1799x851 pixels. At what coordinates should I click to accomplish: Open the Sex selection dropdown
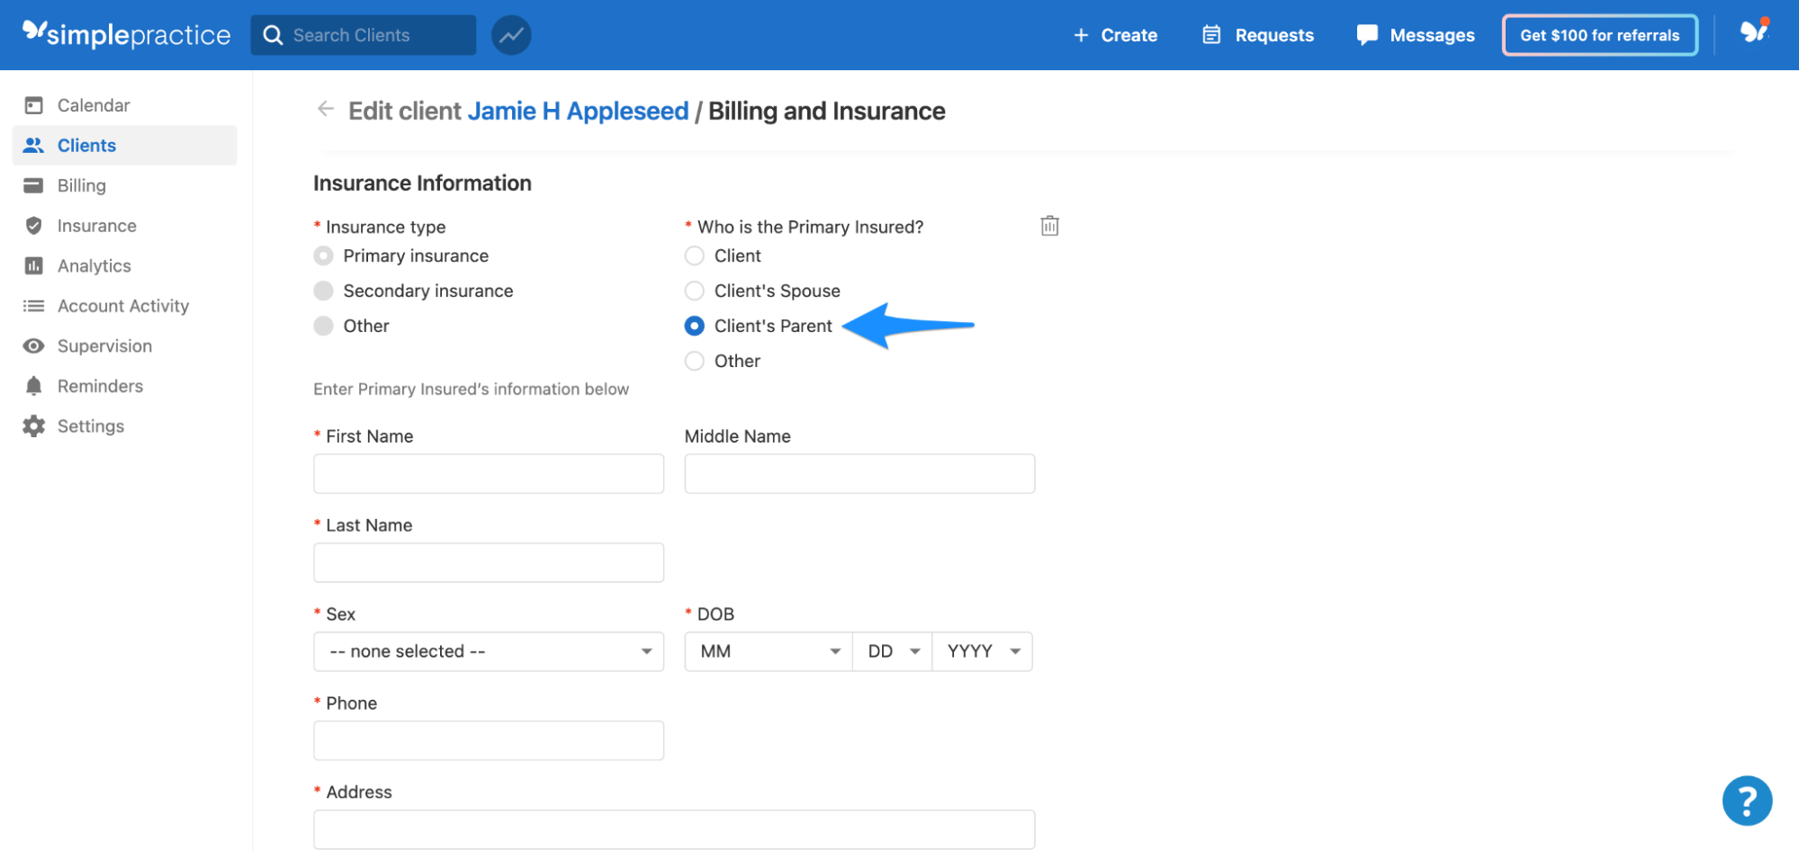click(x=488, y=650)
